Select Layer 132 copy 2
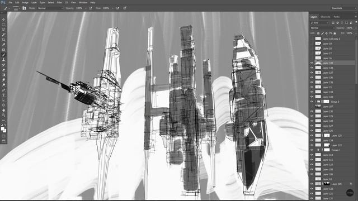Viewport: 358px width, 201px height. [332, 39]
